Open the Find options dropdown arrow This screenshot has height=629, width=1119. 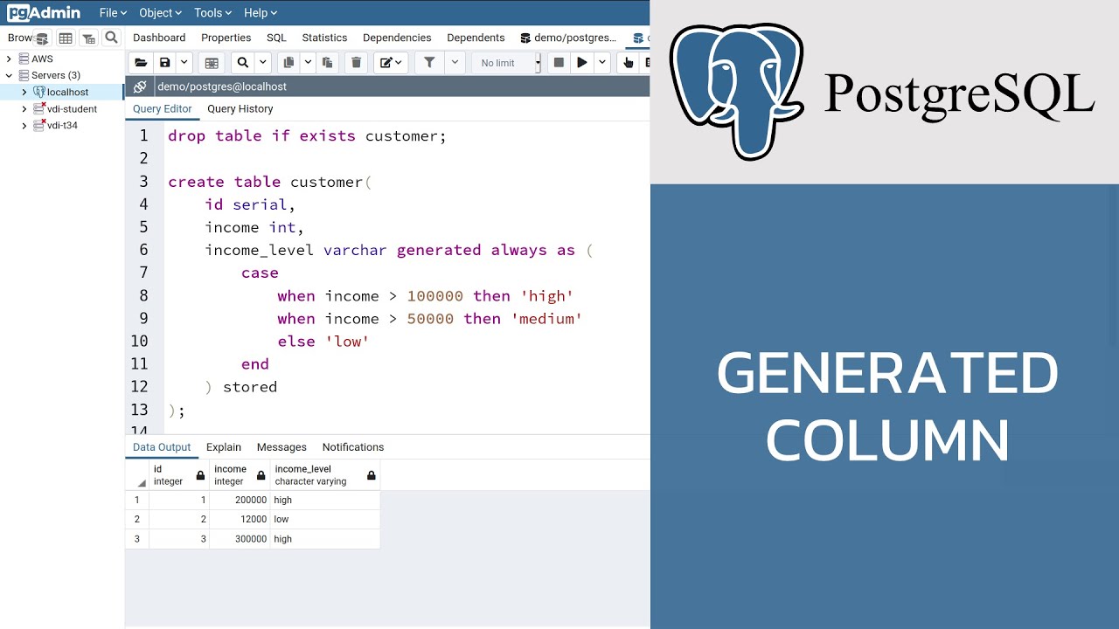click(262, 63)
